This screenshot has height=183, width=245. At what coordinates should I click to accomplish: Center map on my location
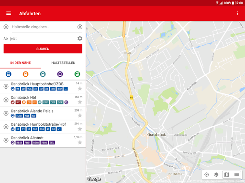coord(207,175)
